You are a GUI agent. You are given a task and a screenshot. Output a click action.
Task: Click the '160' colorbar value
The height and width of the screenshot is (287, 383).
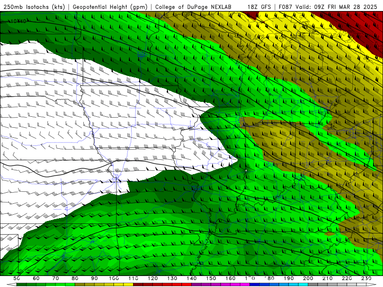pyautogui.click(x=230, y=278)
